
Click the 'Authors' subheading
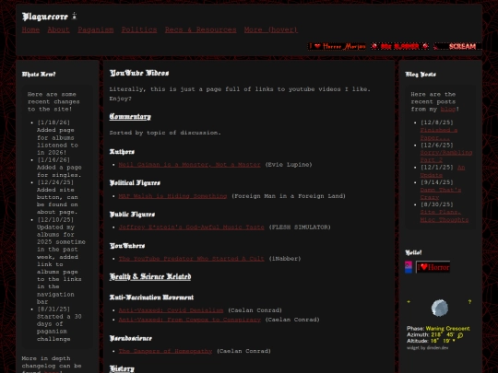click(x=122, y=152)
